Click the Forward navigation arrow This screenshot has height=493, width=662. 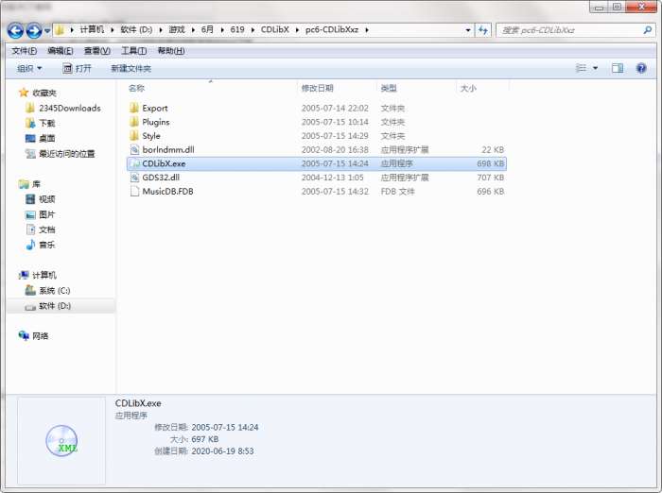(x=34, y=30)
